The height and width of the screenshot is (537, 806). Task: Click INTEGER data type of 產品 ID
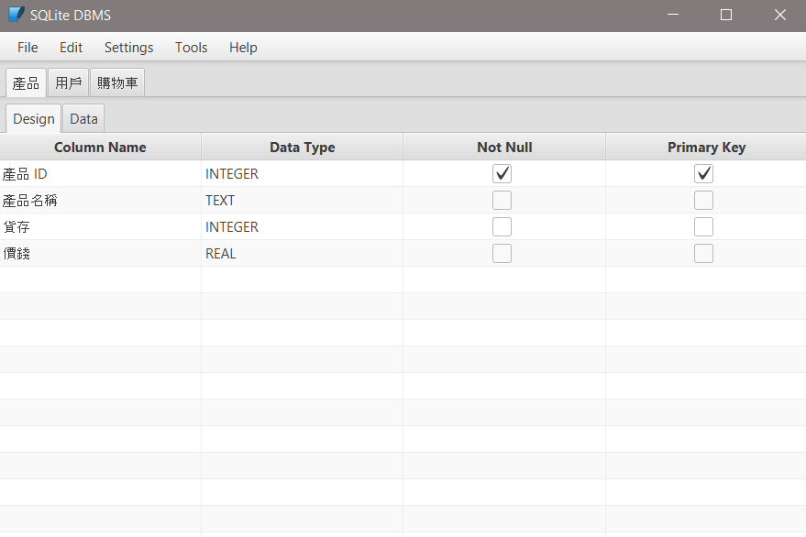303,174
